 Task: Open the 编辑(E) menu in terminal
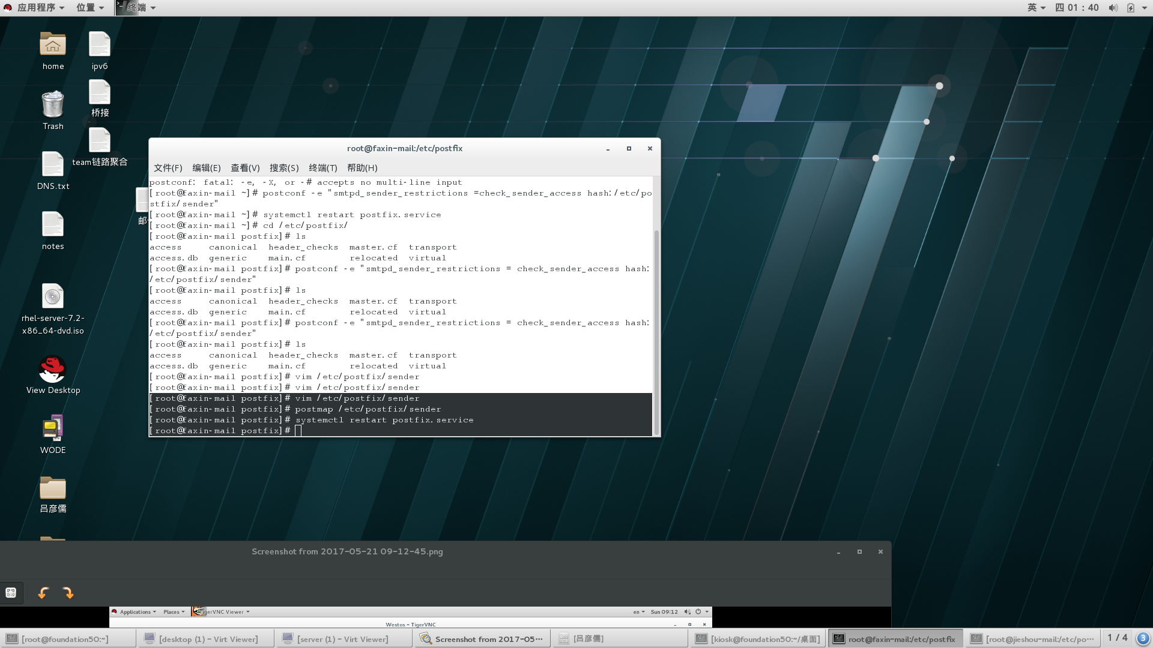207,168
